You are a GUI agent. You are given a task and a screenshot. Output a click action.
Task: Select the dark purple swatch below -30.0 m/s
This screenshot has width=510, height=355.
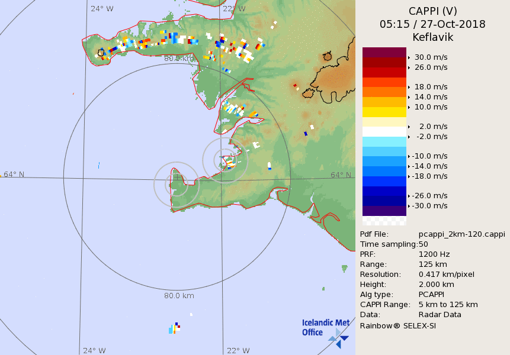pos(384,211)
